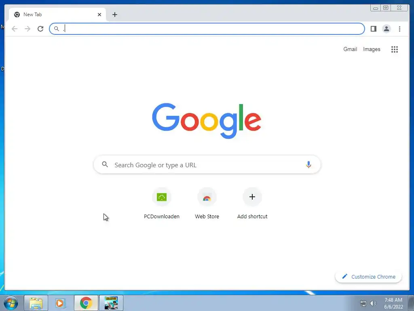Open a new tab with plus button
Image resolution: width=414 pixels, height=311 pixels.
point(114,15)
